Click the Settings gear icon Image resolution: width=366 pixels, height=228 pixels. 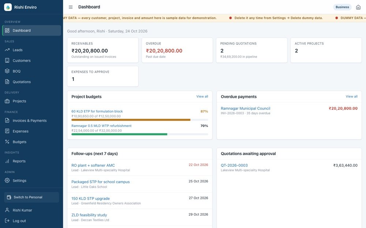tap(7, 181)
